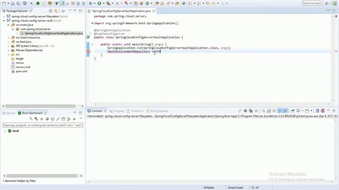Open Display Selected Console dropdown
This screenshot has width=339, height=190.
[302, 111]
